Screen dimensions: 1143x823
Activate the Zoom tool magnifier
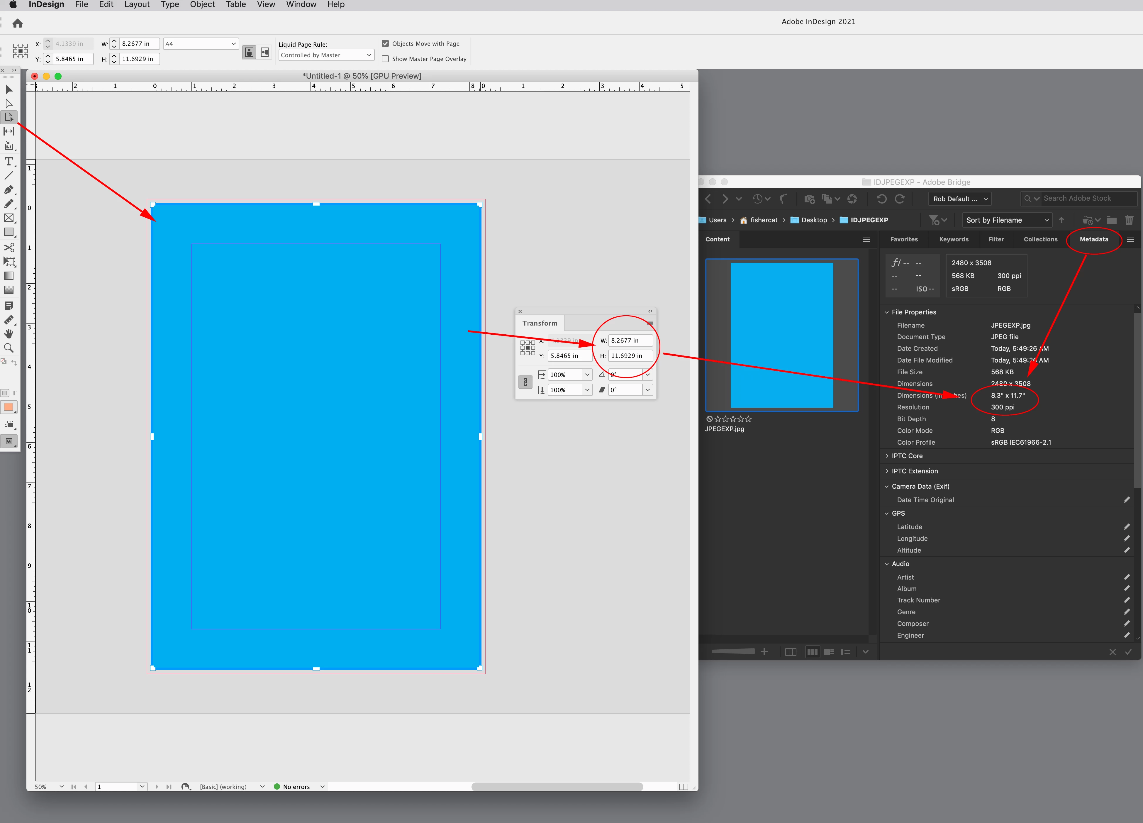[9, 348]
